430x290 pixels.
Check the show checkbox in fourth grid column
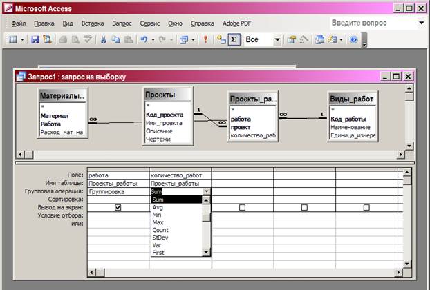click(304, 208)
